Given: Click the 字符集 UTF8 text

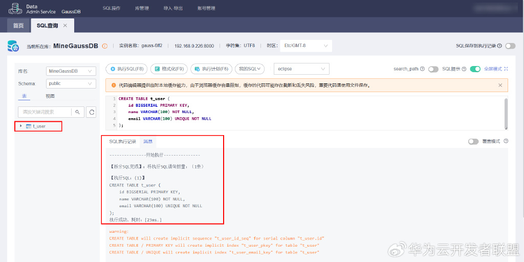Looking at the screenshot, I should (x=241, y=46).
